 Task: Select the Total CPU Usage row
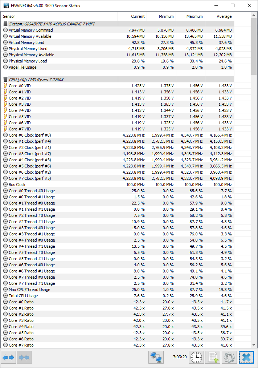[23, 296]
